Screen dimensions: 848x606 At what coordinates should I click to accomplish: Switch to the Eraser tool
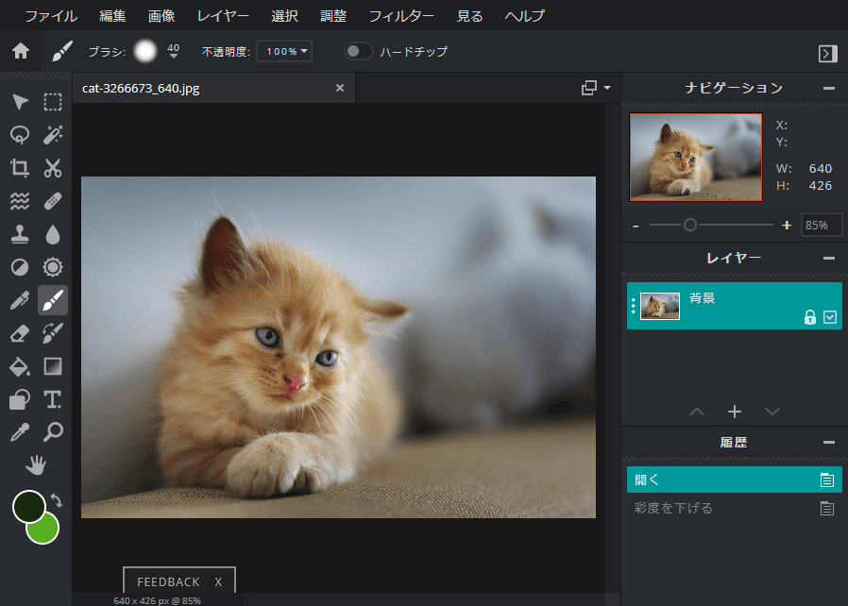pos(19,333)
